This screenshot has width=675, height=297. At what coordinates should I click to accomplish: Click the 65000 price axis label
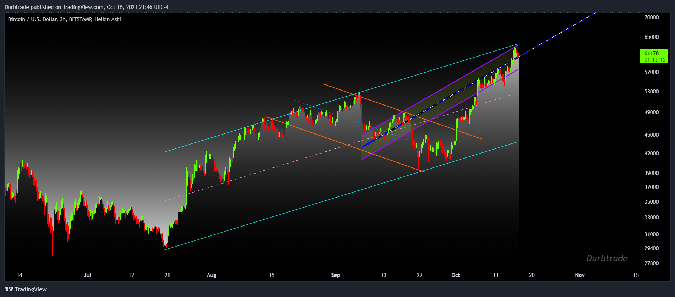coord(651,37)
